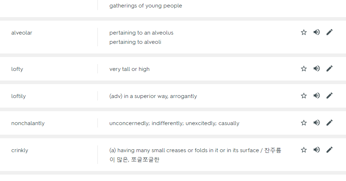The width and height of the screenshot is (346, 181).
Task: Edit the nonchalantly card
Action: (x=330, y=123)
